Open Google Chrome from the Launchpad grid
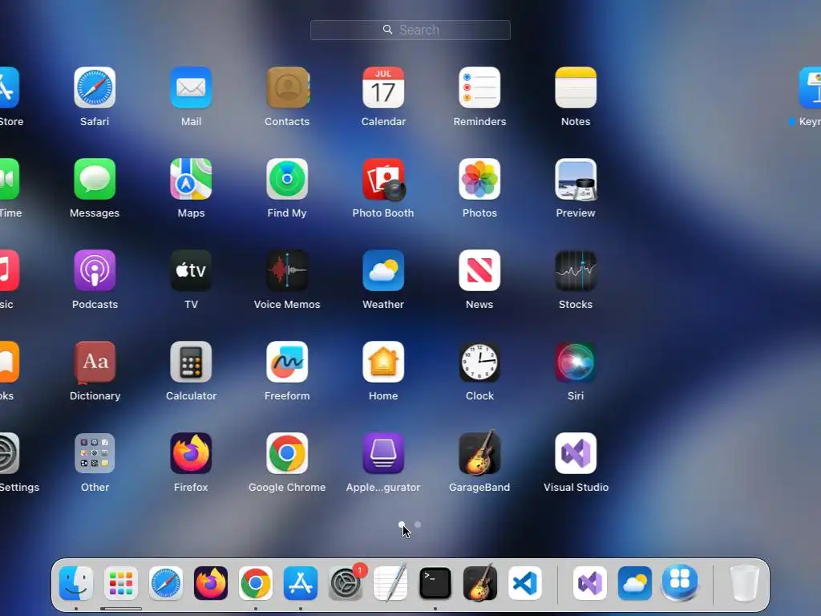Image resolution: width=821 pixels, height=616 pixels. click(x=287, y=453)
